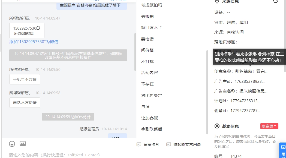Screen dimensions: 286x158
Task: Click the quick phrases list scrollbar
Action: 207,92
